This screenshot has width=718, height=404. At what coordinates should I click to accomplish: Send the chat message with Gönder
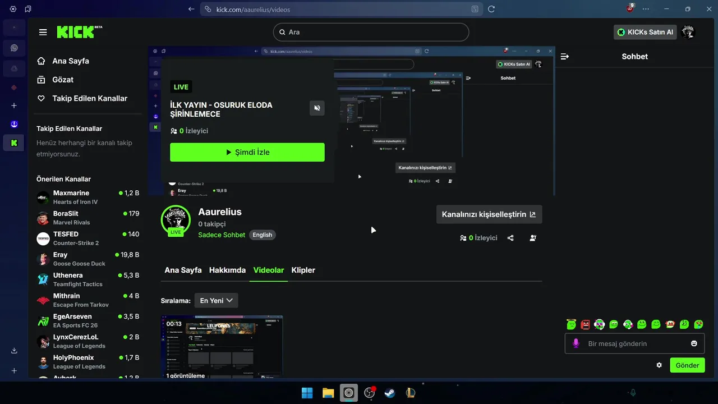687,365
